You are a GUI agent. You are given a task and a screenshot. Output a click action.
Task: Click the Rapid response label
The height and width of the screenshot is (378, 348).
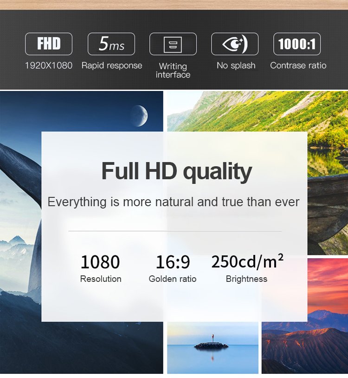click(112, 65)
